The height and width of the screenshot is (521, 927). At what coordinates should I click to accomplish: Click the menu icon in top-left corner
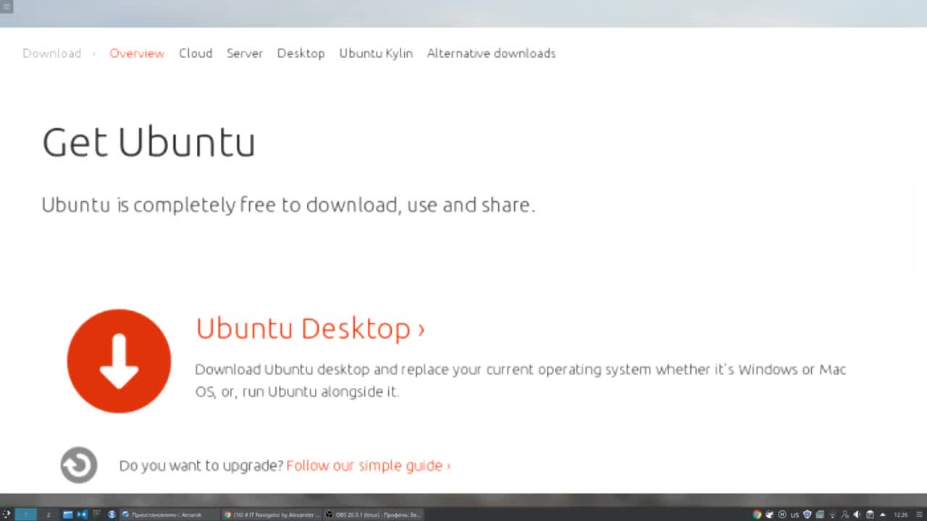point(7,7)
